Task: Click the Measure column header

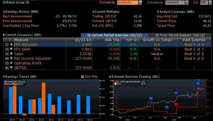Action: [40, 40]
